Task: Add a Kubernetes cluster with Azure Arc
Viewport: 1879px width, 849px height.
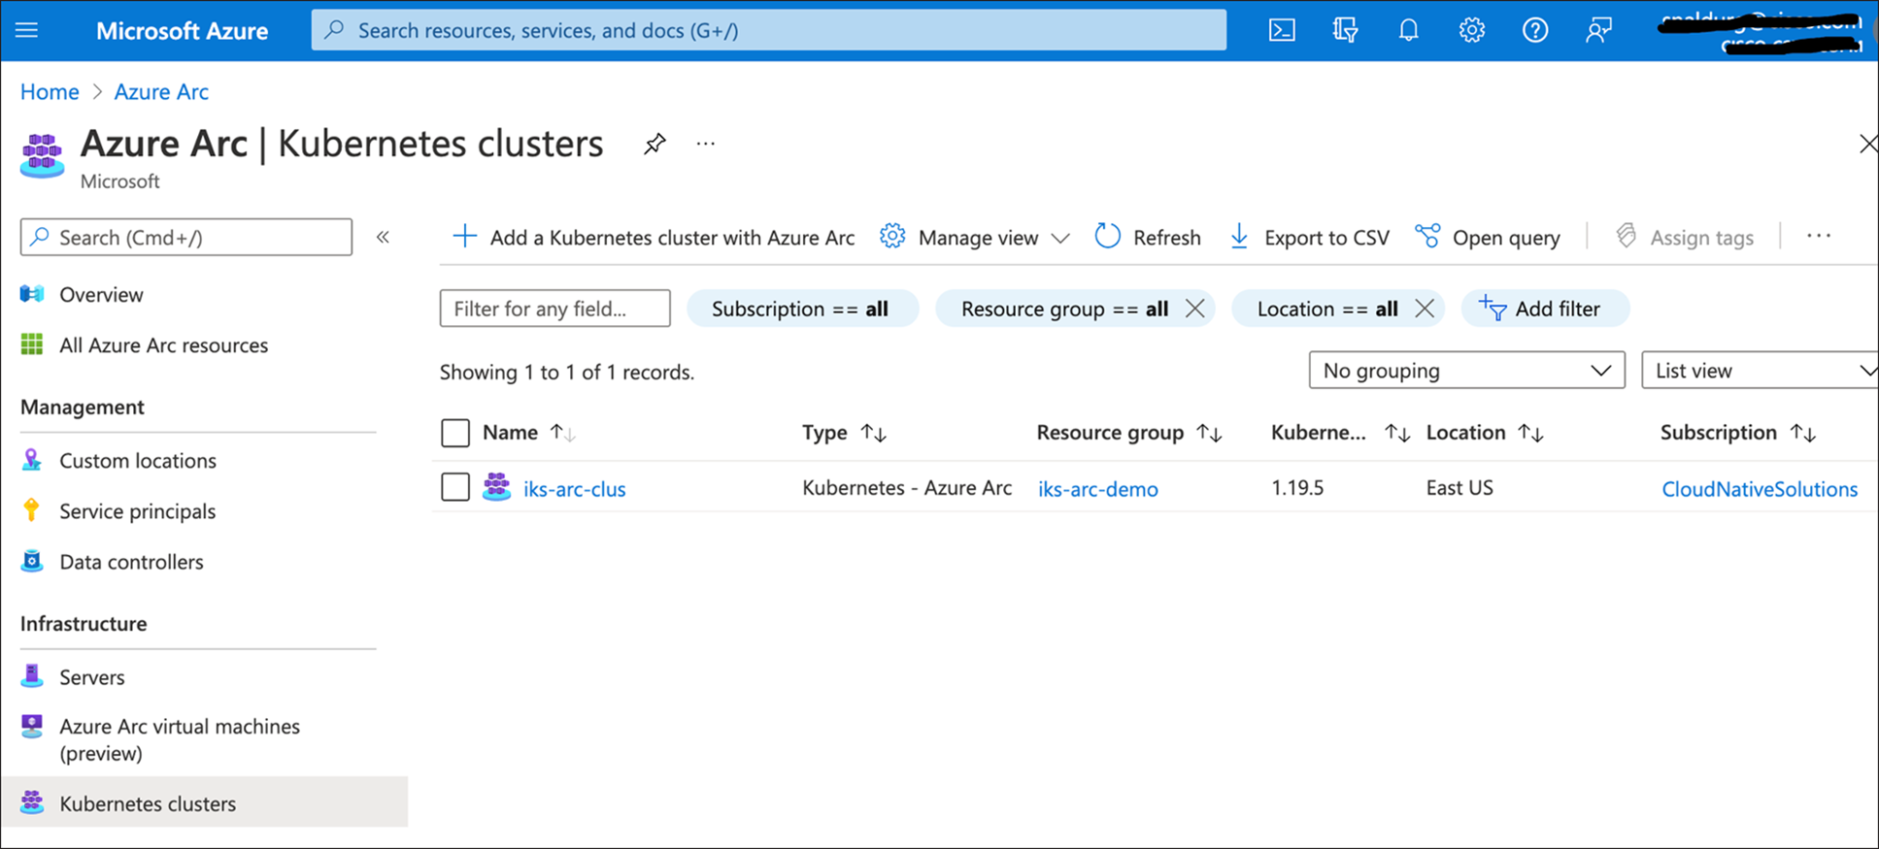Action: point(654,238)
